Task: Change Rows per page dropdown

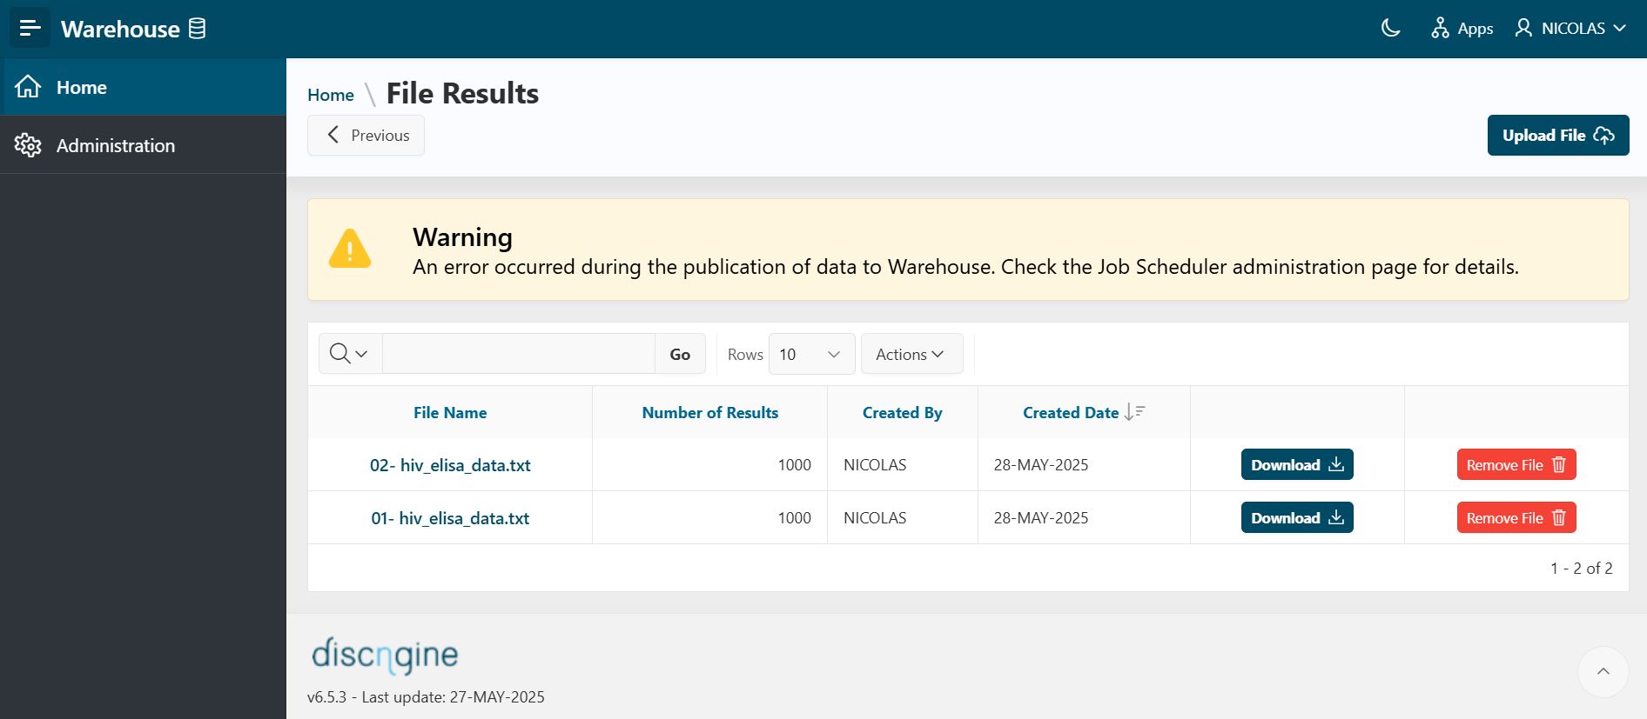Action: [811, 354]
